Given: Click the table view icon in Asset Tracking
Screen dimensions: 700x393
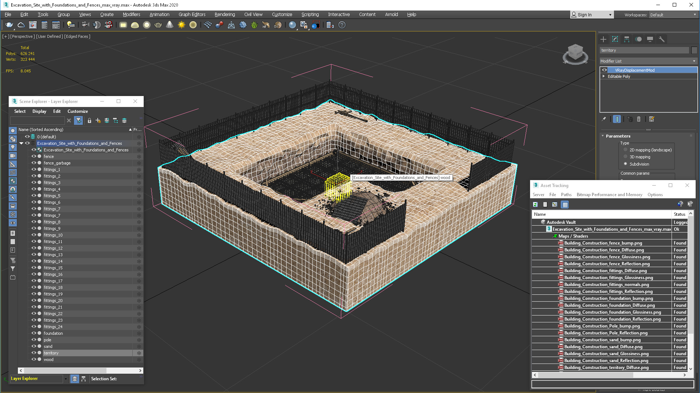Looking at the screenshot, I should point(565,205).
